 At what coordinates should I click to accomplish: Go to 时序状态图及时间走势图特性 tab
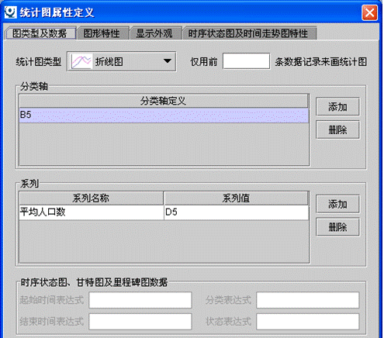248,33
